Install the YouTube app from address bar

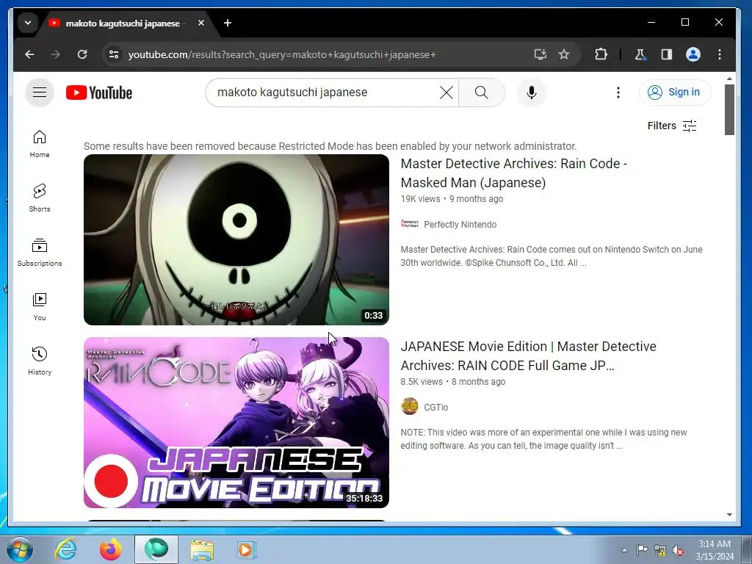(540, 54)
